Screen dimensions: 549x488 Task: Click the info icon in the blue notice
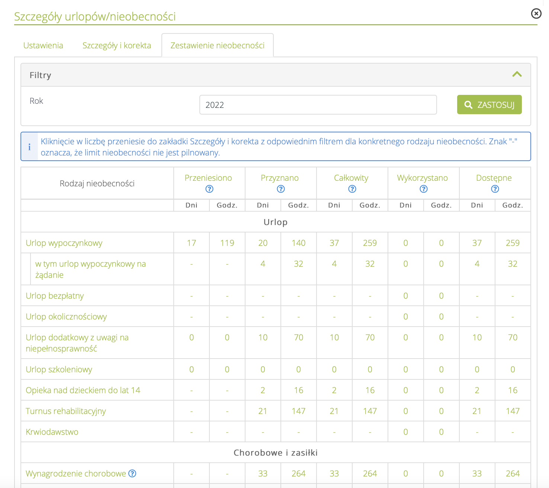tap(29, 147)
